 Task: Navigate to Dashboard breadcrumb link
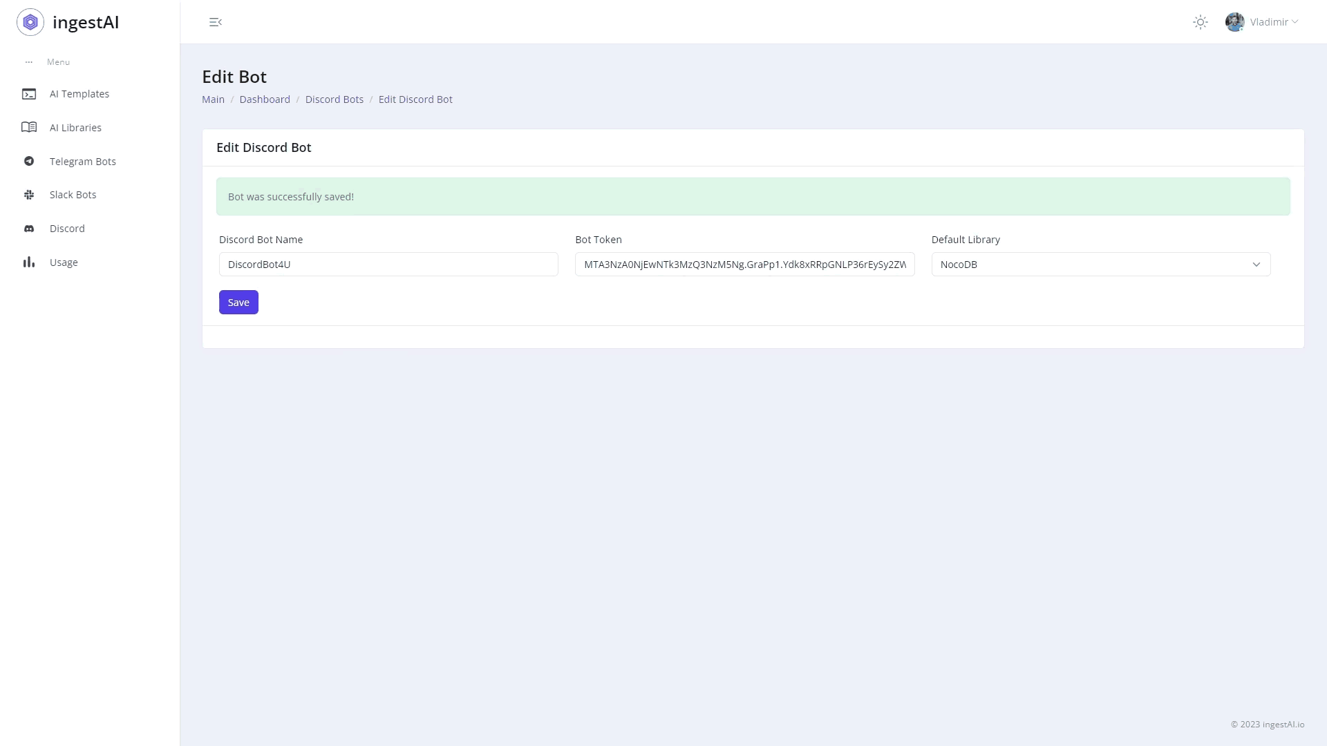pyautogui.click(x=265, y=99)
